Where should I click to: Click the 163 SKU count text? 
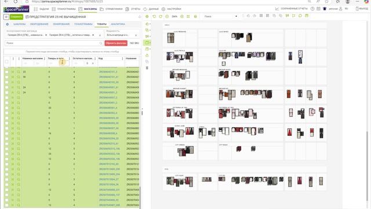click(x=134, y=43)
